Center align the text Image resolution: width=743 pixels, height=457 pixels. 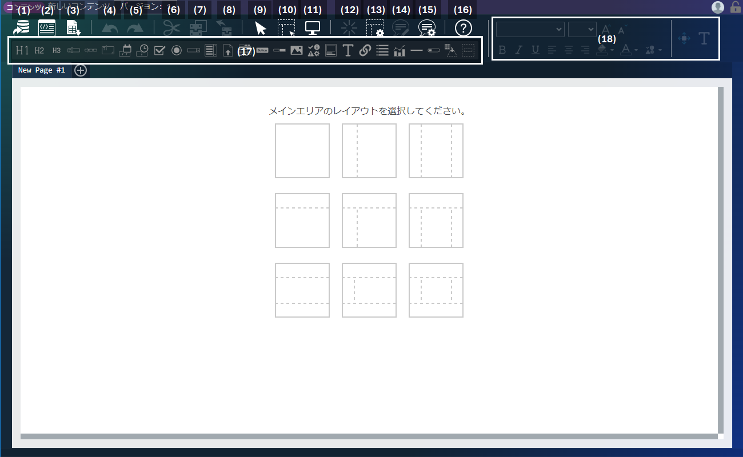[568, 50]
